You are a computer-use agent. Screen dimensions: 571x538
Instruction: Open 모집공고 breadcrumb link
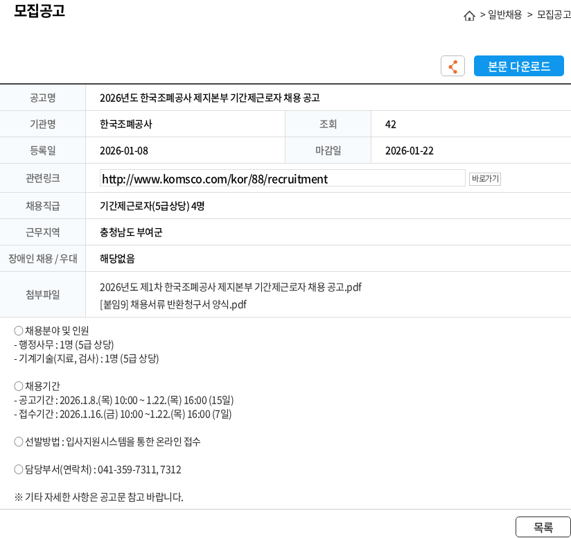click(x=554, y=15)
